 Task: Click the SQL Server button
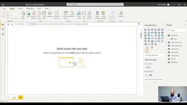[39, 15]
